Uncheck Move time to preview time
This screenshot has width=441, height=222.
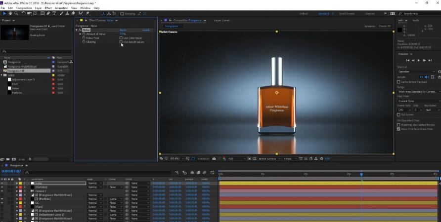398,129
